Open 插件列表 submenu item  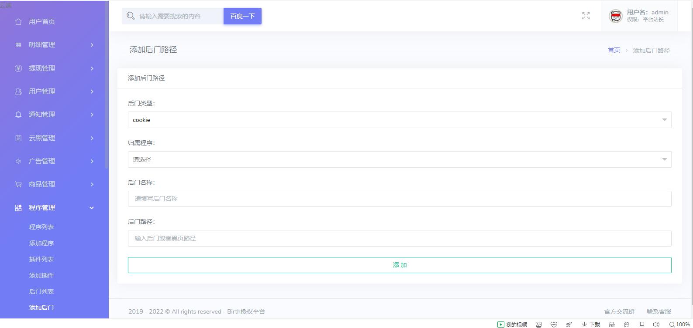pyautogui.click(x=41, y=259)
